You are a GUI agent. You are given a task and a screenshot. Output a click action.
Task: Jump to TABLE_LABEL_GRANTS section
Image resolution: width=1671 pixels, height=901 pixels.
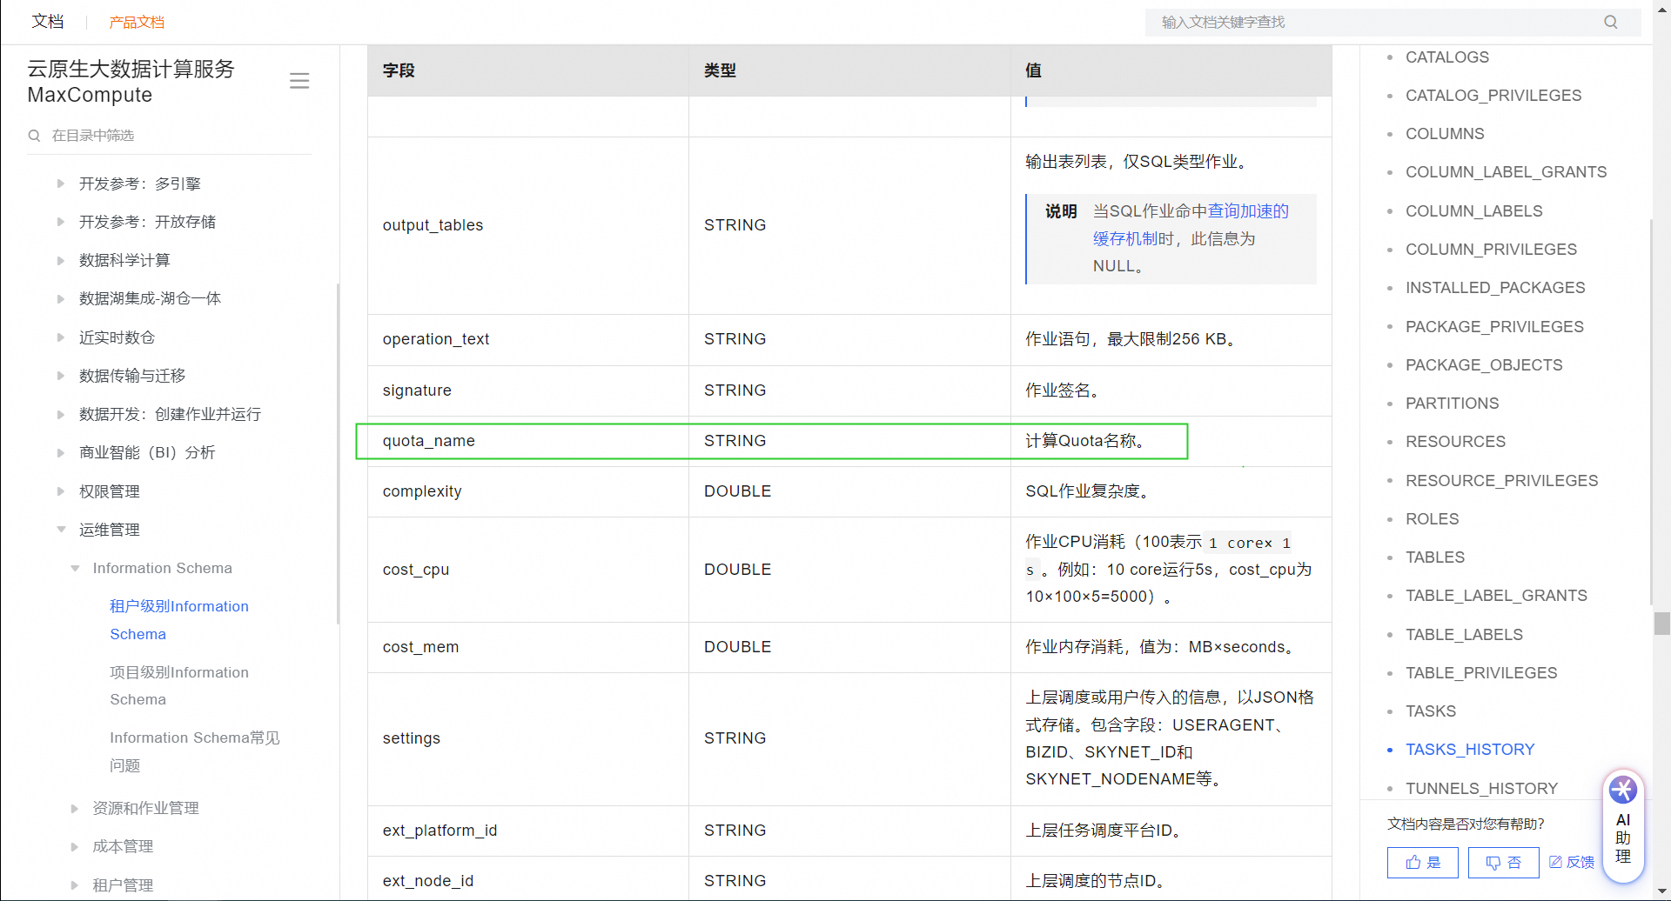(x=1496, y=596)
